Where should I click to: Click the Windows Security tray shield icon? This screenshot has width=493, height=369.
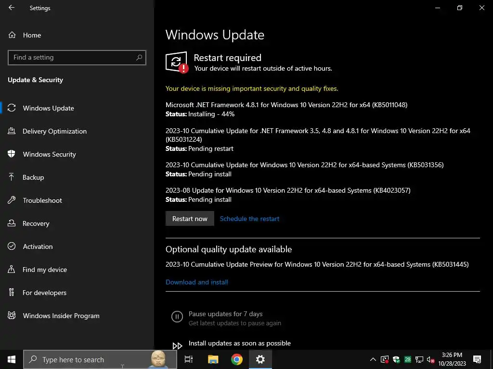click(396, 359)
